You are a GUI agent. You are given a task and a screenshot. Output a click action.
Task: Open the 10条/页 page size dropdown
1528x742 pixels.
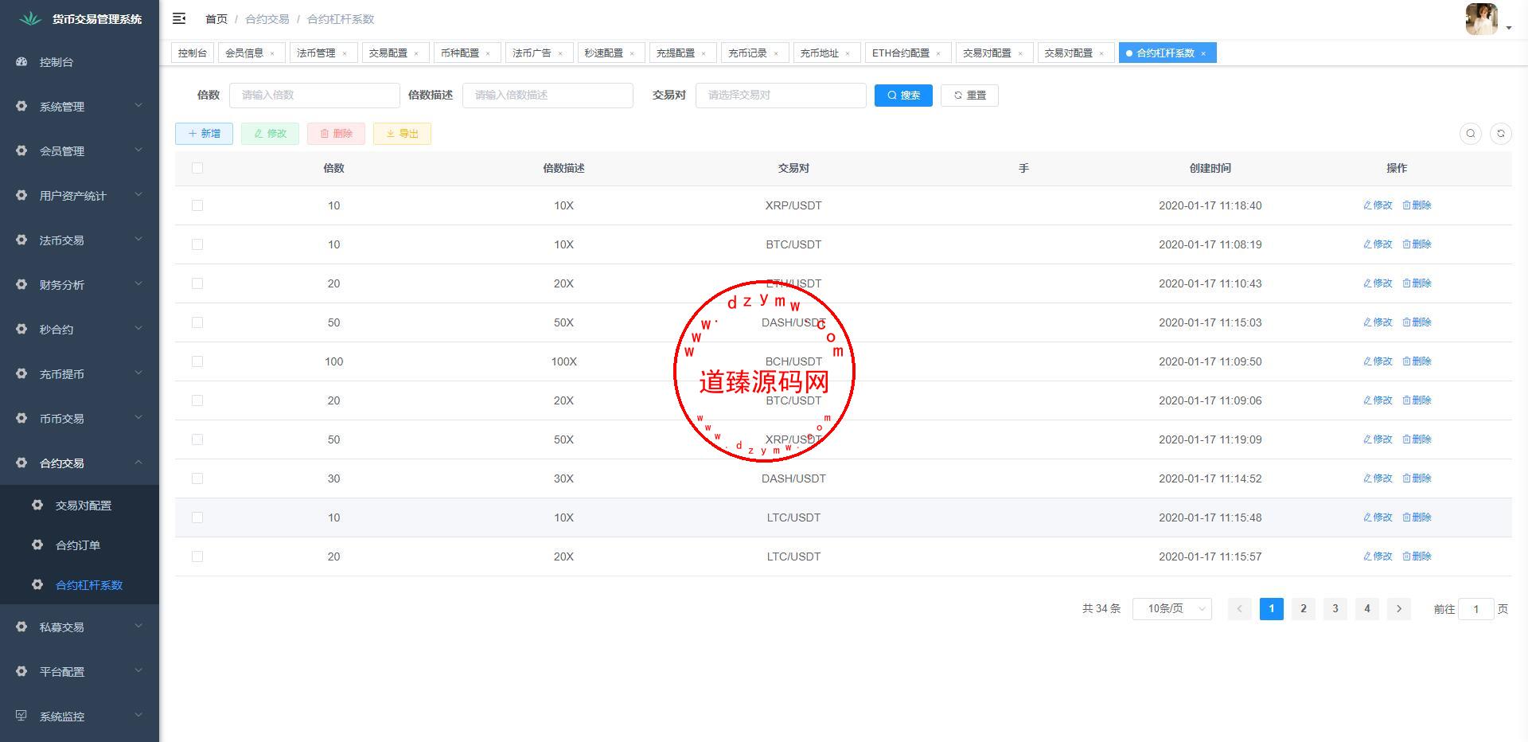1171,609
